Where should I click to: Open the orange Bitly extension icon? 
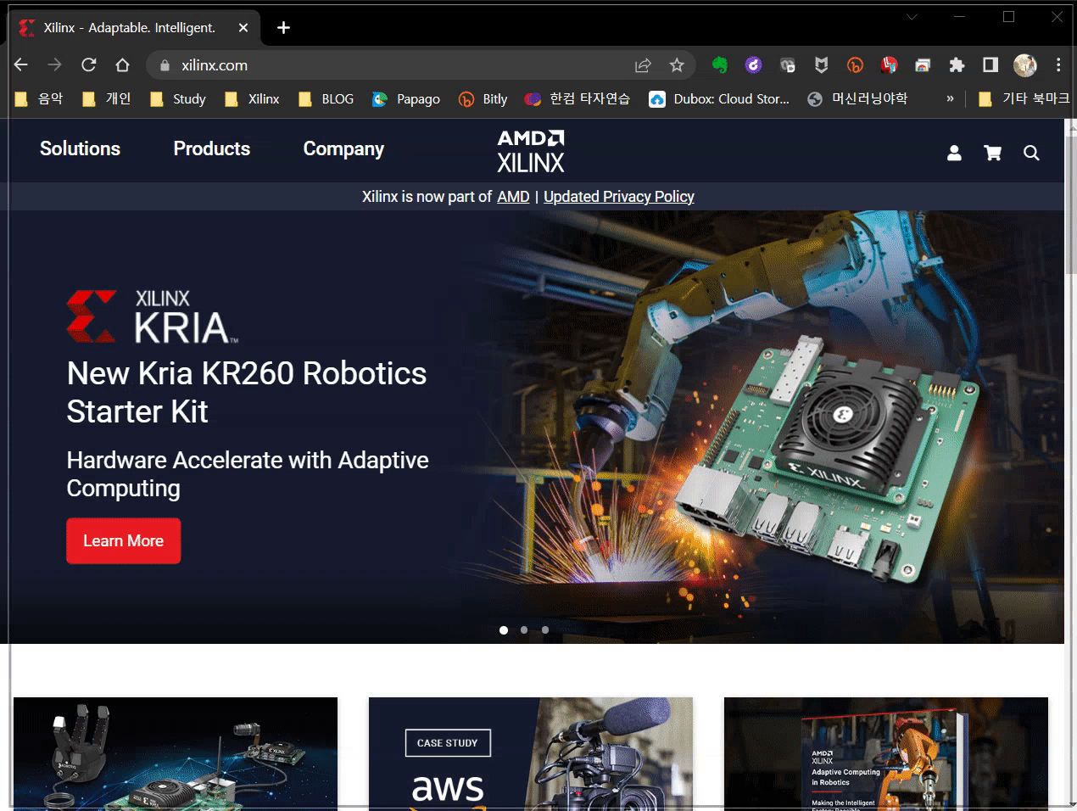(855, 65)
